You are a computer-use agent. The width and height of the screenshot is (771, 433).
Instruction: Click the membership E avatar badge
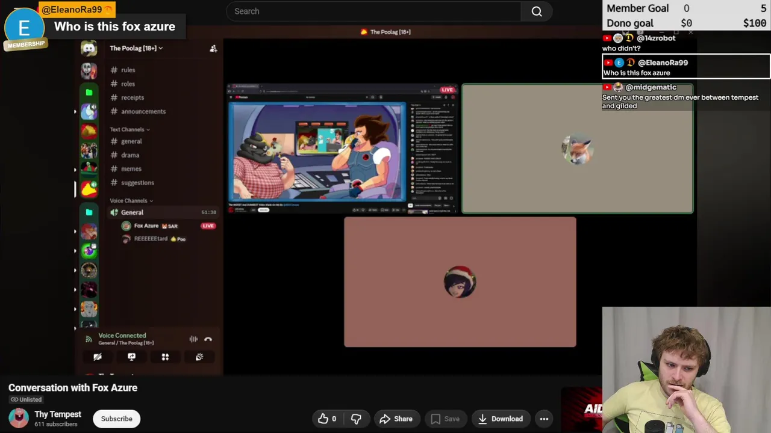[x=23, y=29]
